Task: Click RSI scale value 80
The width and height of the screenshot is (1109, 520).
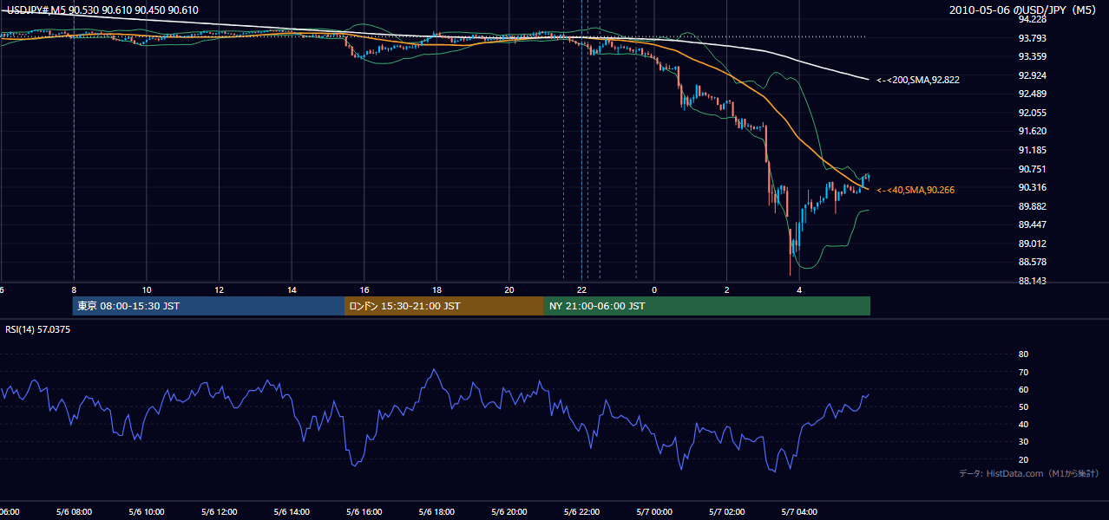Action: click(1023, 354)
